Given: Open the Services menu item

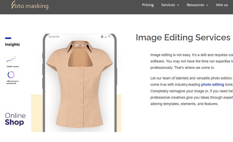Looking at the screenshot, I should tap(168, 5).
